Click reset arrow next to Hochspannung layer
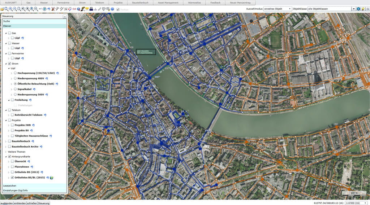The image size is (370, 205). [x=57, y=73]
